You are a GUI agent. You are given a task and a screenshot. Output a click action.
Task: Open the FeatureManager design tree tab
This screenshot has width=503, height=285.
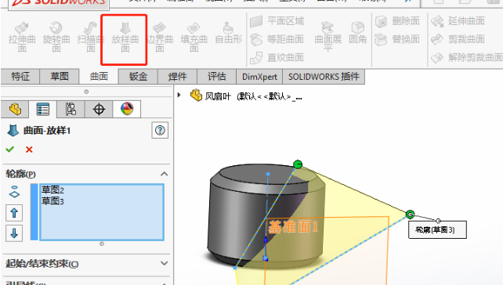tap(15, 110)
